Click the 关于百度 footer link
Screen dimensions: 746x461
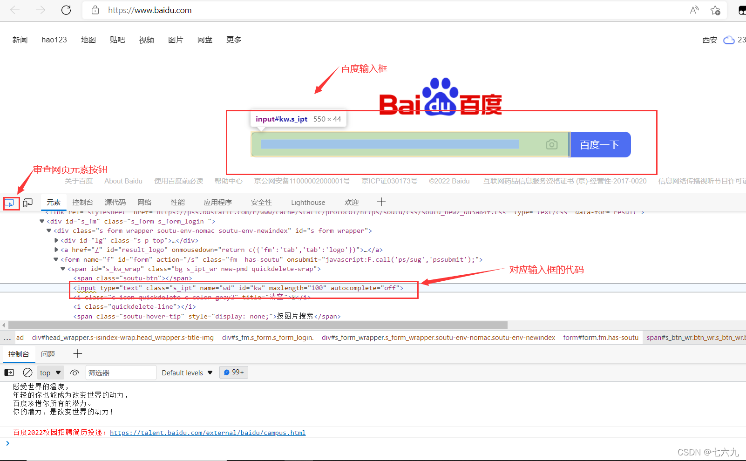tap(79, 181)
